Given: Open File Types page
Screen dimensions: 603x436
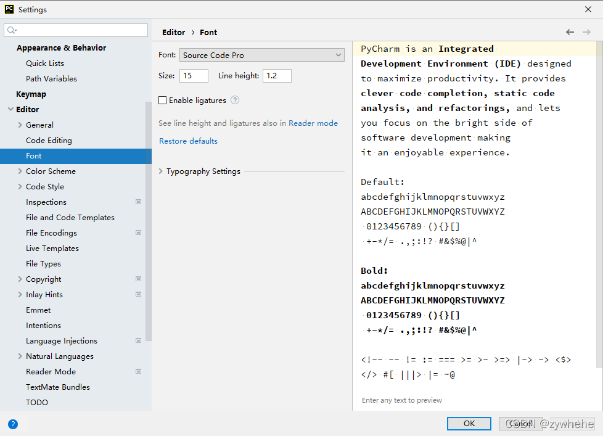Looking at the screenshot, I should [43, 264].
